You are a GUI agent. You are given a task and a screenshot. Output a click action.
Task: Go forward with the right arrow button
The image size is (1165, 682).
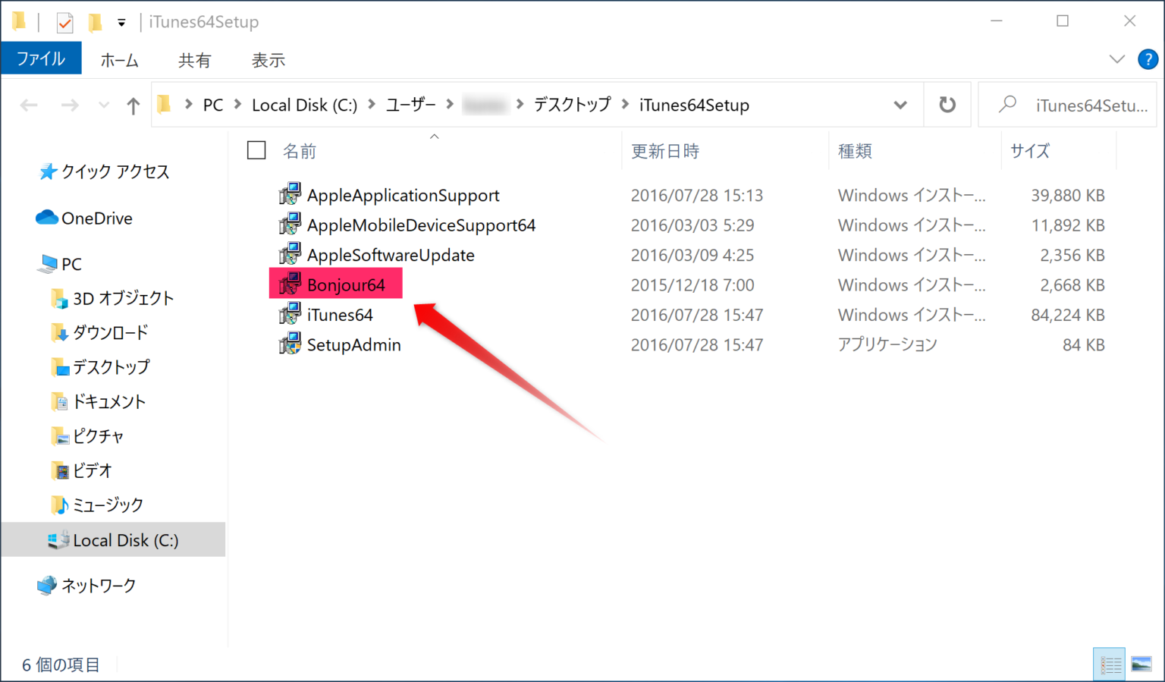click(70, 105)
